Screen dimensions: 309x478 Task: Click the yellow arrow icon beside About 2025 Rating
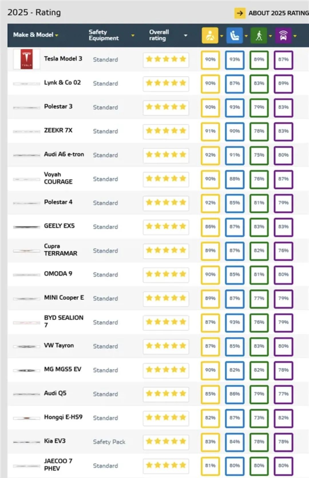(240, 13)
